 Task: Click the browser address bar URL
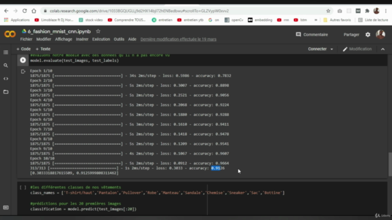[139, 11]
